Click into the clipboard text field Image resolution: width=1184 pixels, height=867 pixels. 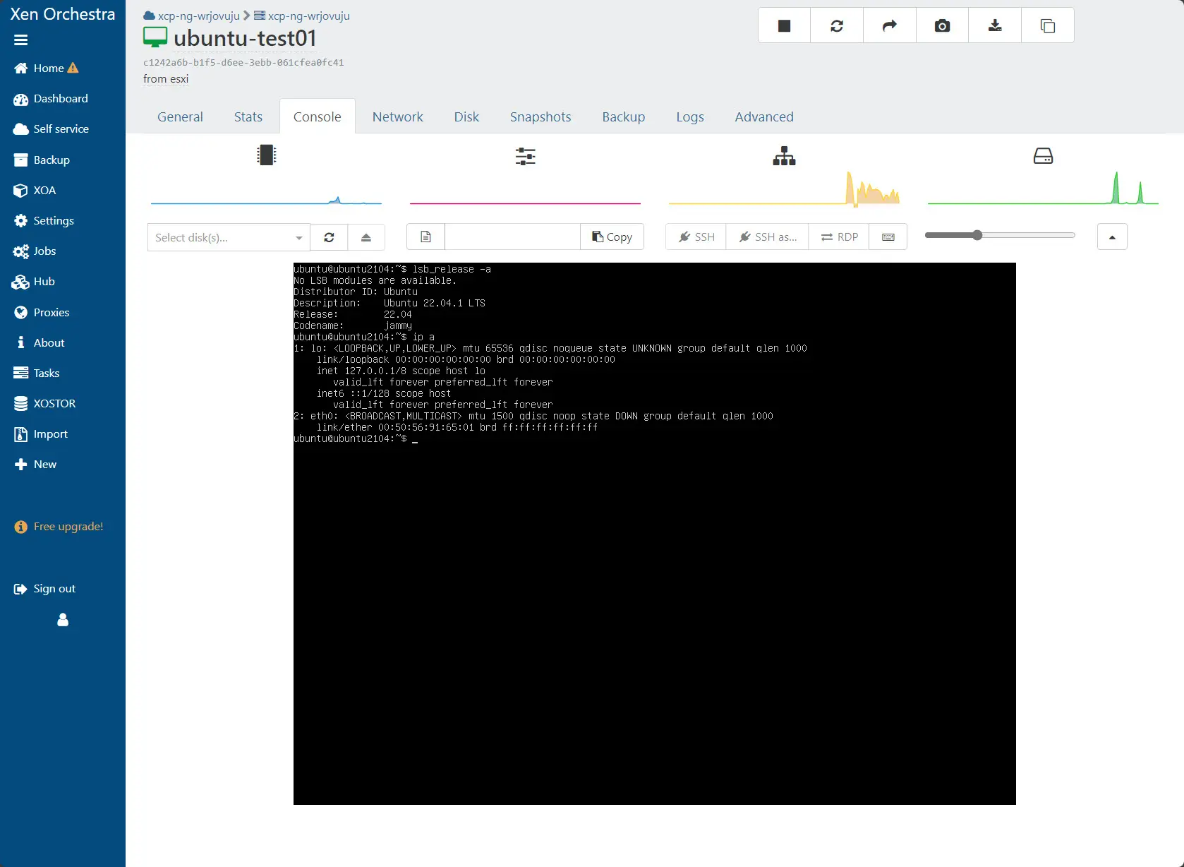(513, 237)
